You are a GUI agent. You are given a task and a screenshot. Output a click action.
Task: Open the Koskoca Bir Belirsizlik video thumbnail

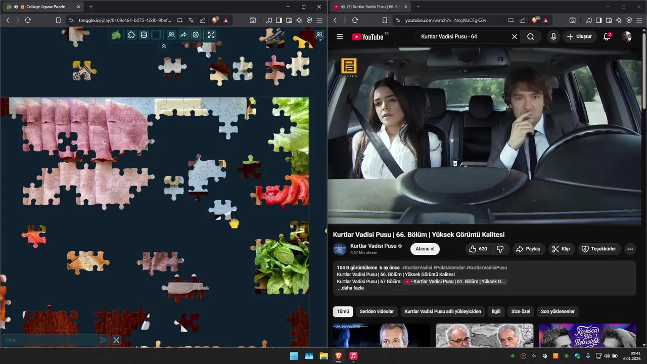587,335
